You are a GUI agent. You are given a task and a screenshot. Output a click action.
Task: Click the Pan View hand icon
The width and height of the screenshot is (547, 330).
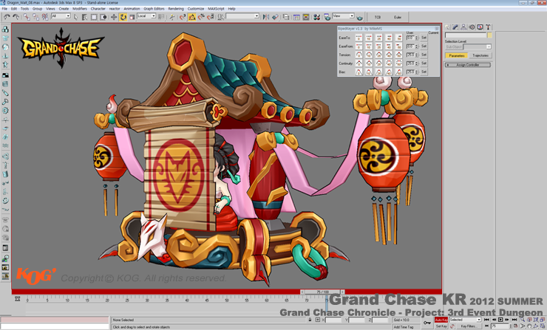[529, 326]
